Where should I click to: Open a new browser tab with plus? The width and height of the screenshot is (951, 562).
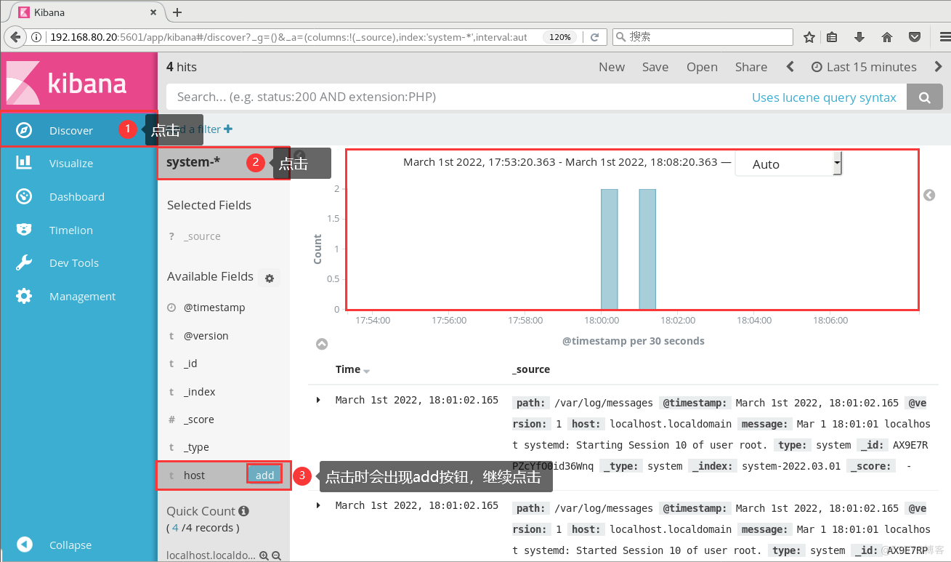[x=177, y=12]
